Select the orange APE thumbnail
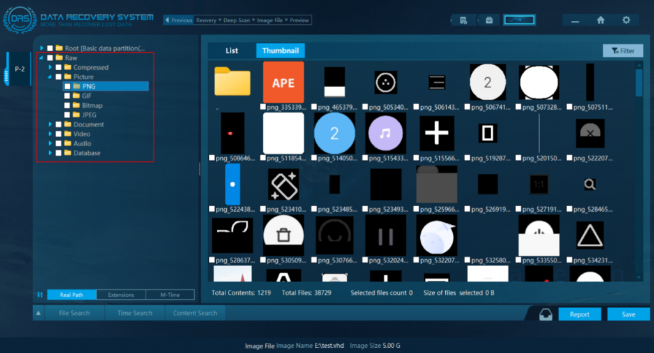This screenshot has height=353, width=654. [x=283, y=82]
